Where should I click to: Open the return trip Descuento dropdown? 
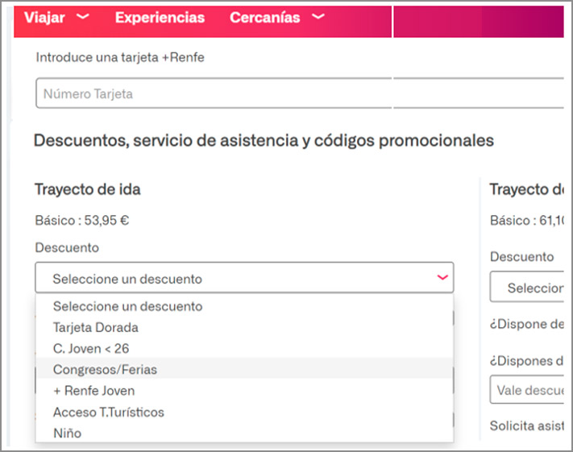point(528,288)
